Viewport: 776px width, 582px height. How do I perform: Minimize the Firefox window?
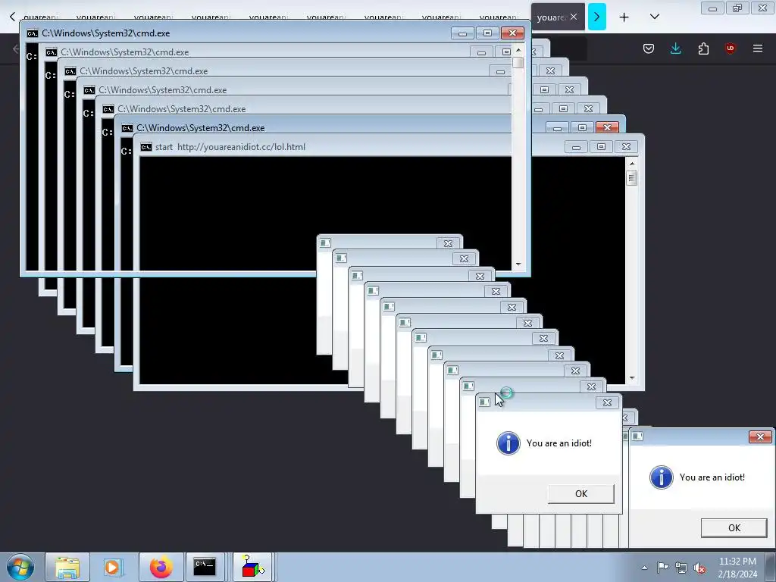tap(712, 8)
